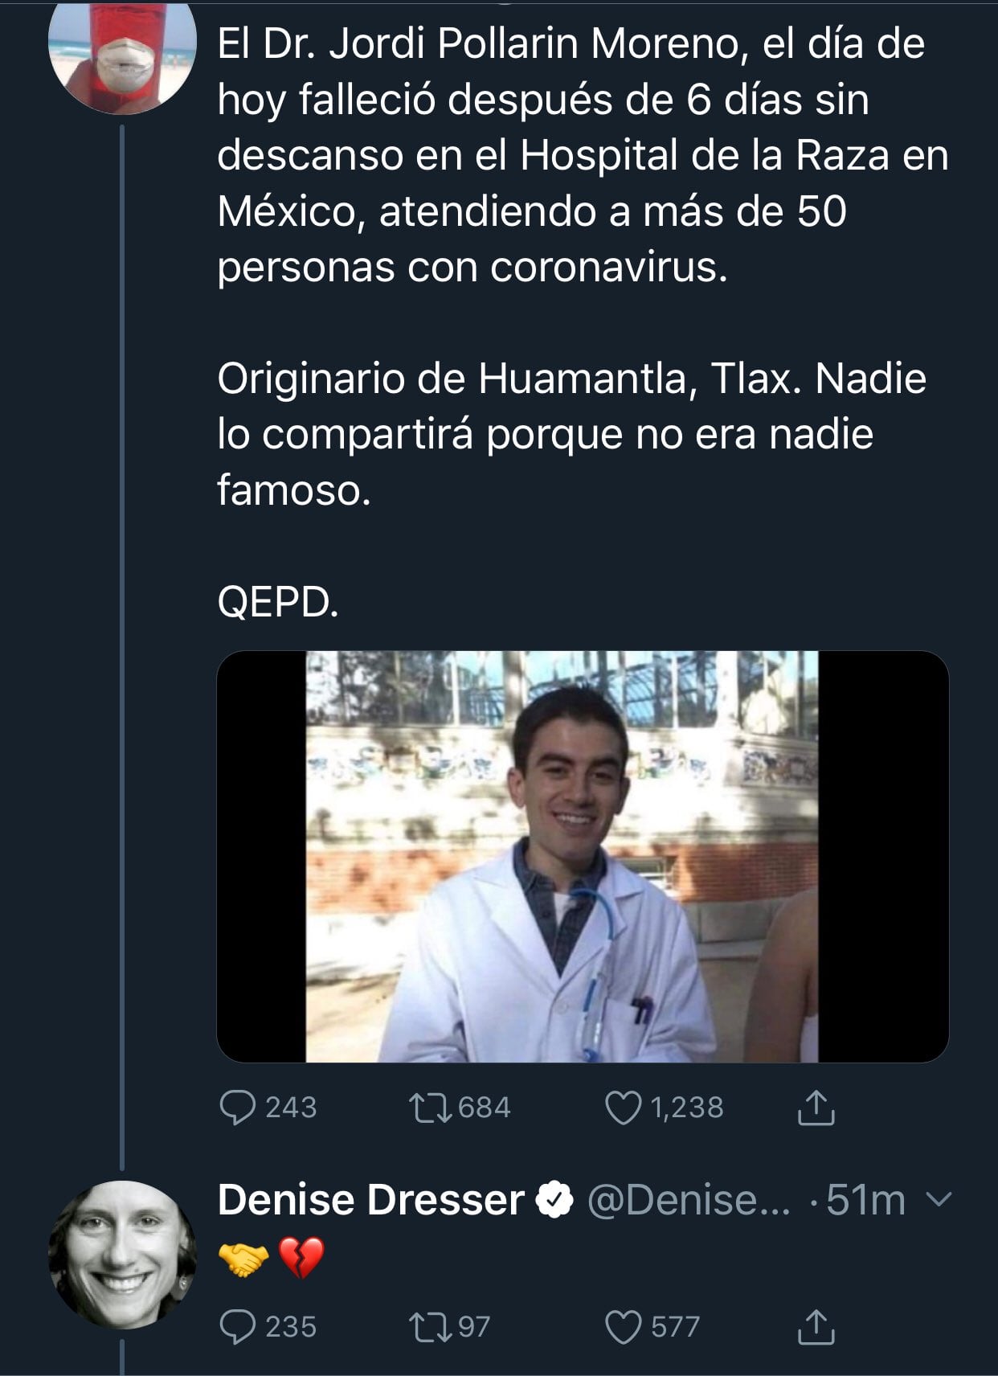Click the @Denise... handle
This screenshot has height=1376, width=998.
pos(689,1200)
